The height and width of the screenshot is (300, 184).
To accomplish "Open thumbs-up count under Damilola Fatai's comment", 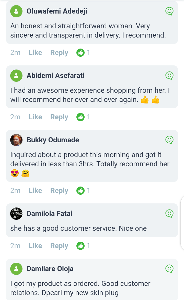I will tap(83, 246).
